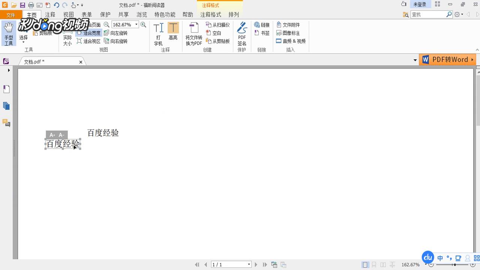
Task: Create PDF from clipboard (从剪贴板)
Action: pos(218,41)
